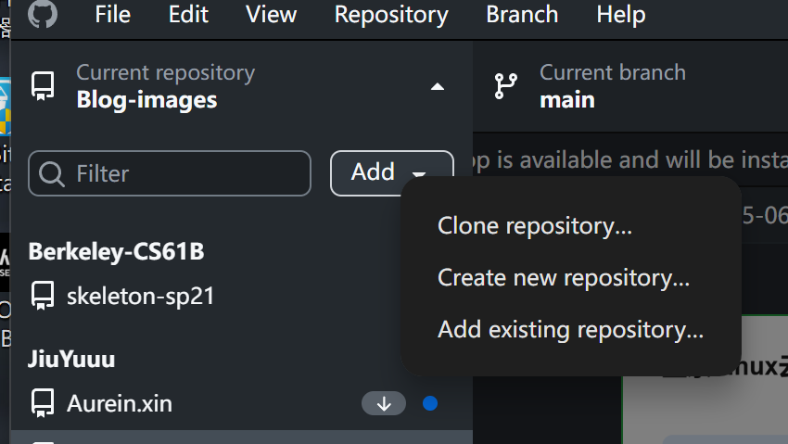Viewport: 788px width, 444px height.
Task: Open the File menu
Action: click(x=112, y=14)
